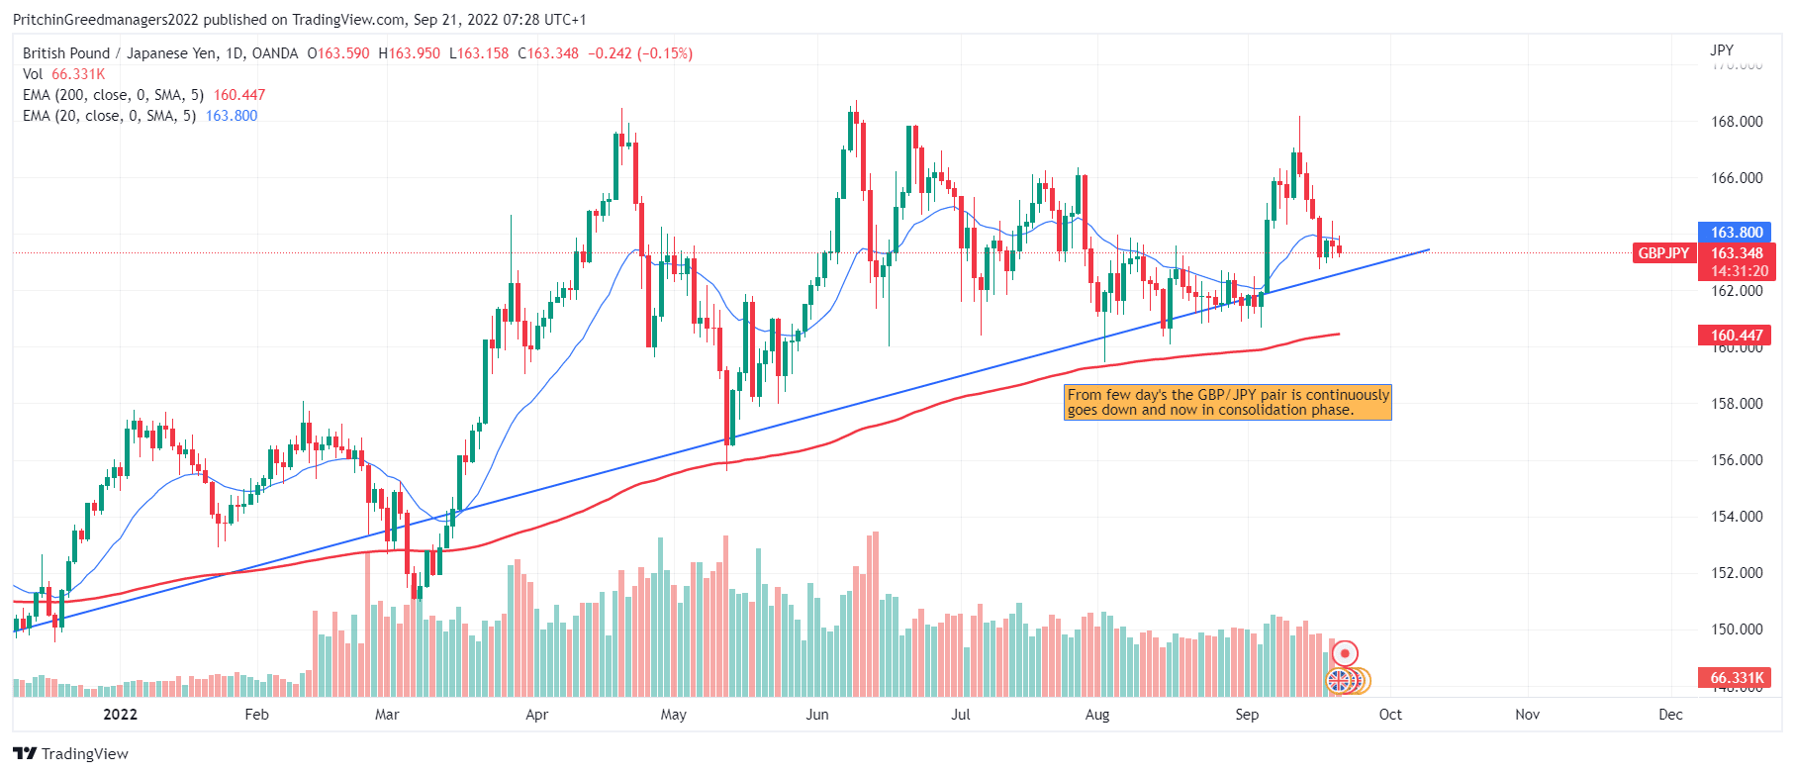Click the Feb label on the time axis

click(x=256, y=715)
